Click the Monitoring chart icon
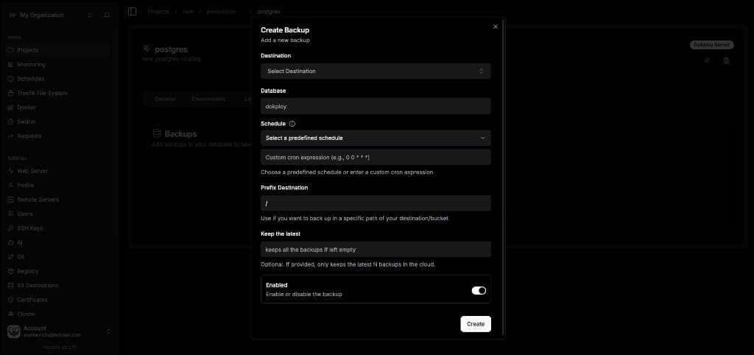754x355 pixels. 11,65
